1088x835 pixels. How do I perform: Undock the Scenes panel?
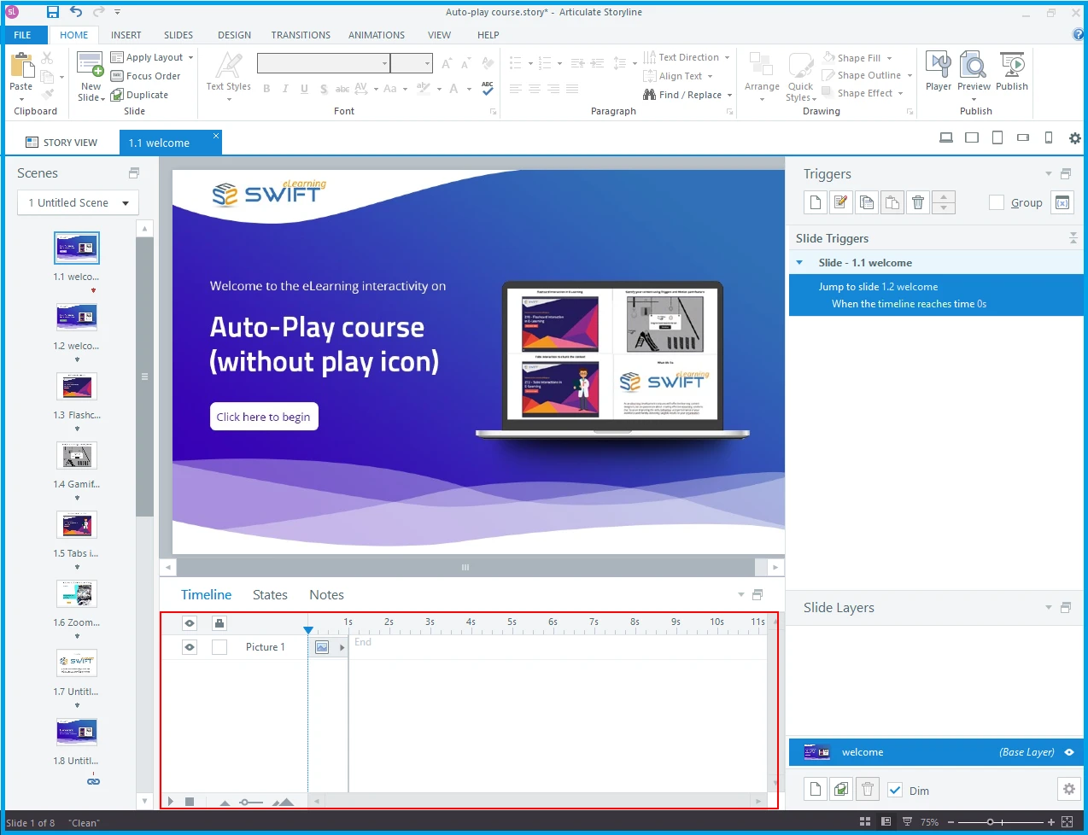(x=134, y=172)
